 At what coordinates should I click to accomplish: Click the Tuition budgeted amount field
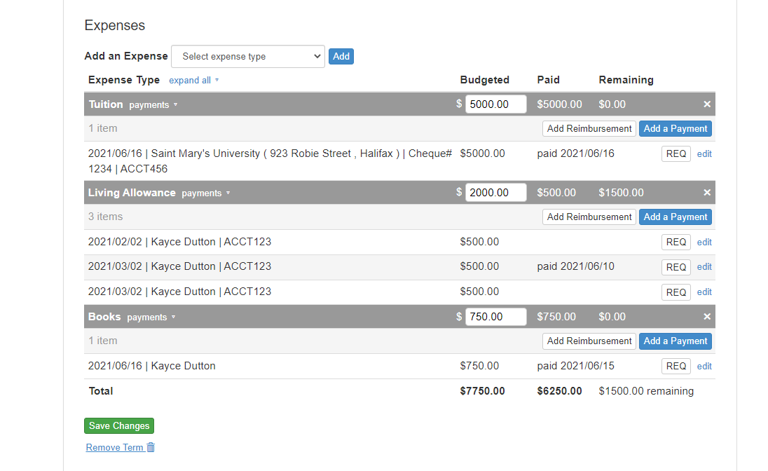point(495,104)
